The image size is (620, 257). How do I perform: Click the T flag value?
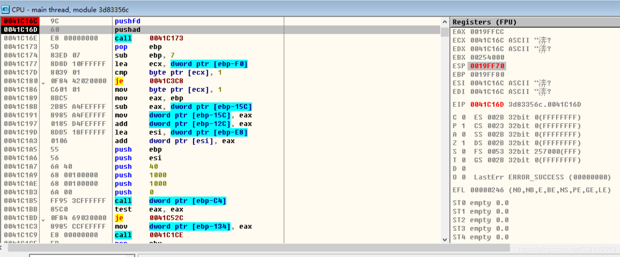tap(463, 160)
